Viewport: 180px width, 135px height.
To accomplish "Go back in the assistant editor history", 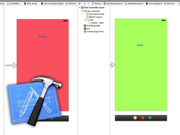I will tap(85, 4).
